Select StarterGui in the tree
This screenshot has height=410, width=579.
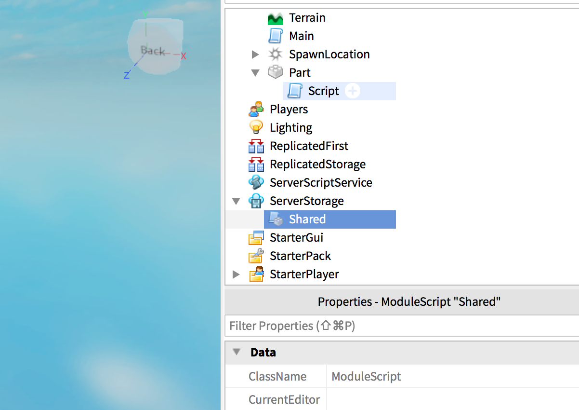click(297, 238)
